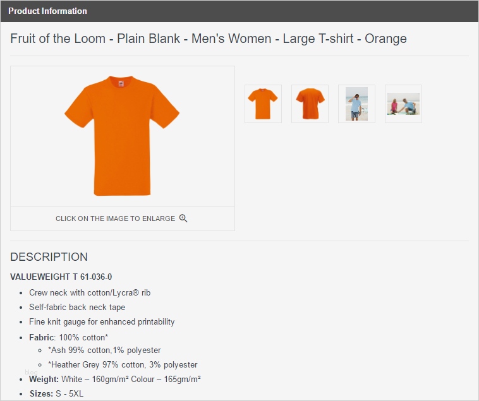
Task: Click the 'Fine knit gauge' bullet line
Action: [x=102, y=321]
